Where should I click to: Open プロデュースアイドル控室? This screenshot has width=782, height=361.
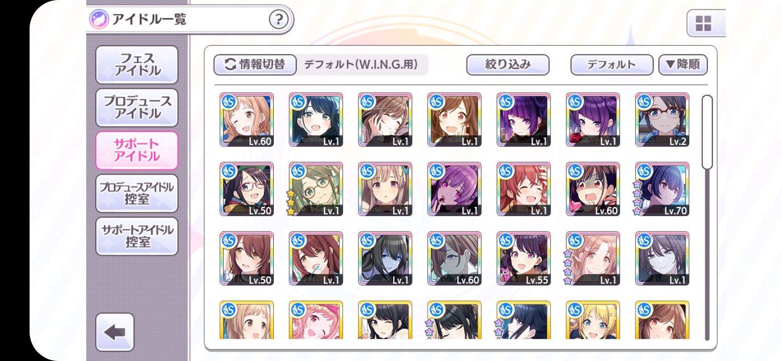point(137,194)
